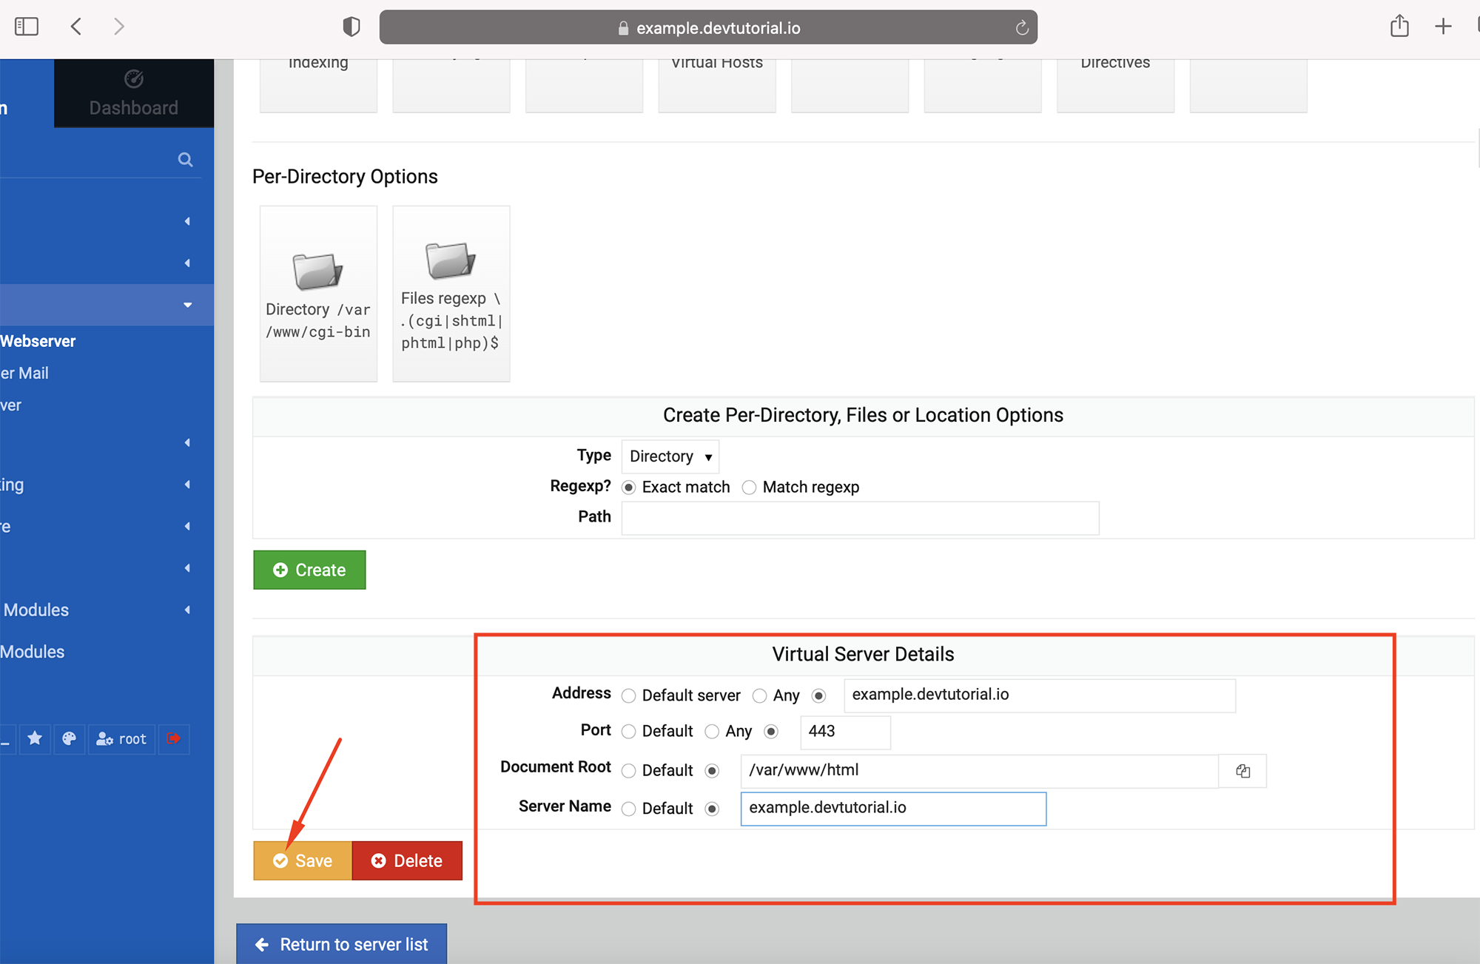Click the red logout icon
This screenshot has width=1480, height=964.
point(173,738)
